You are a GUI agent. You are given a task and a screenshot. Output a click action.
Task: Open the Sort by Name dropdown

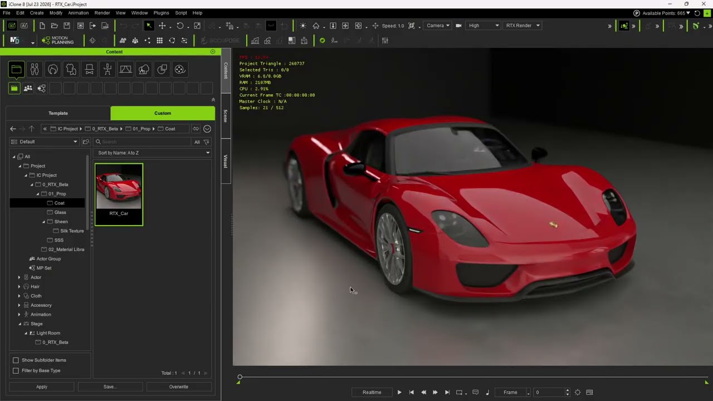tap(153, 153)
